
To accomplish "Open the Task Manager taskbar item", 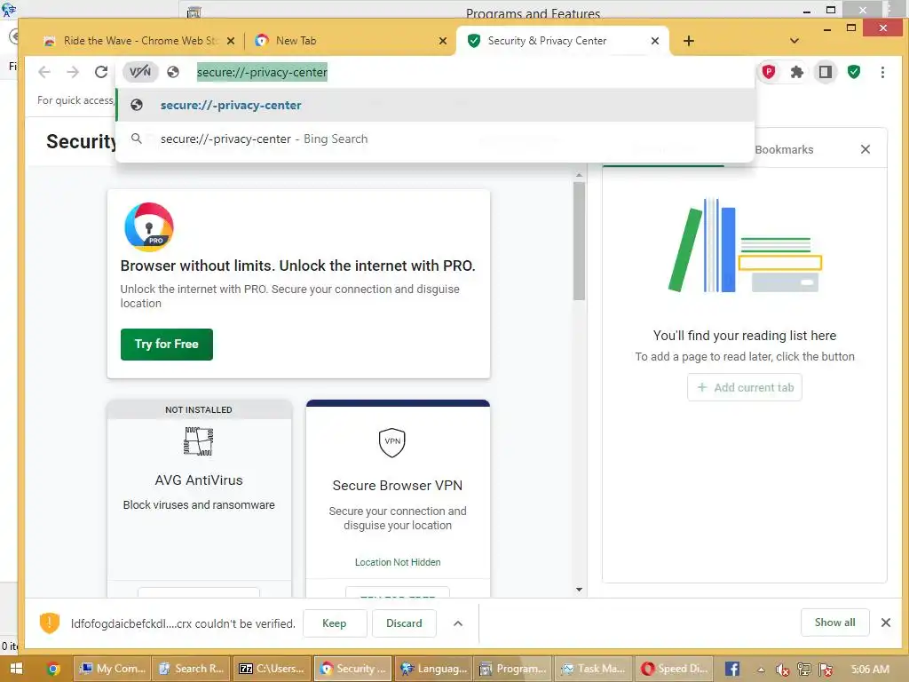I will click(593, 669).
